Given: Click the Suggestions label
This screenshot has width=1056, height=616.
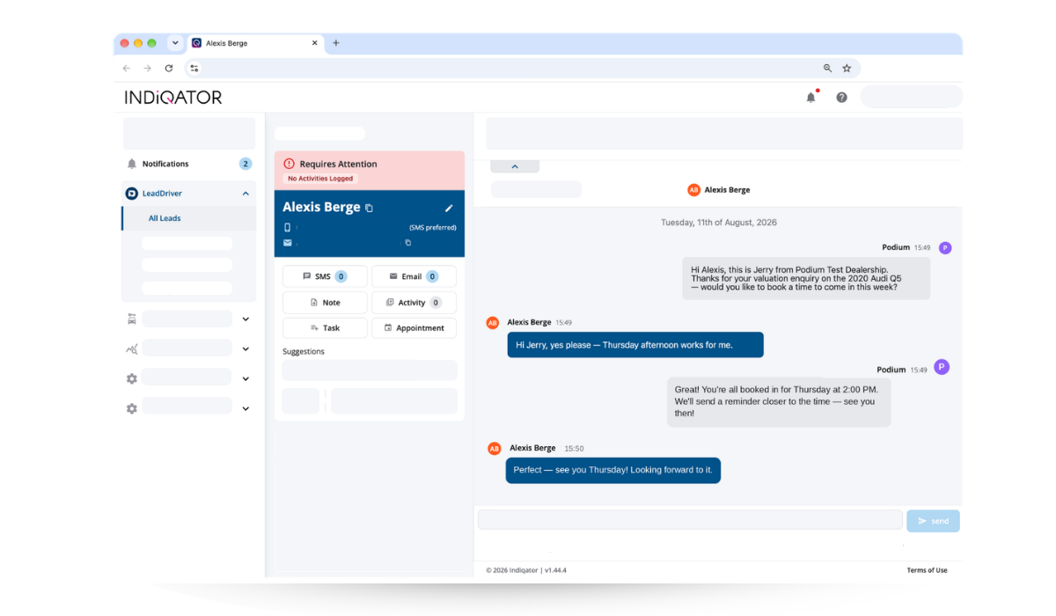Looking at the screenshot, I should pos(303,351).
